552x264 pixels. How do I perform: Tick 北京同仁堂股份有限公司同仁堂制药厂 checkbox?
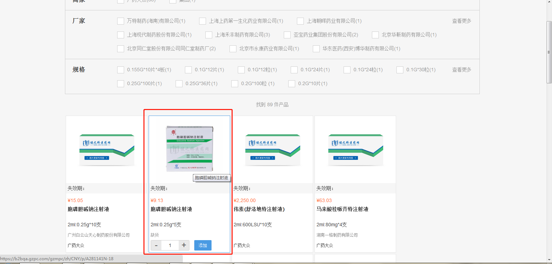(121, 49)
